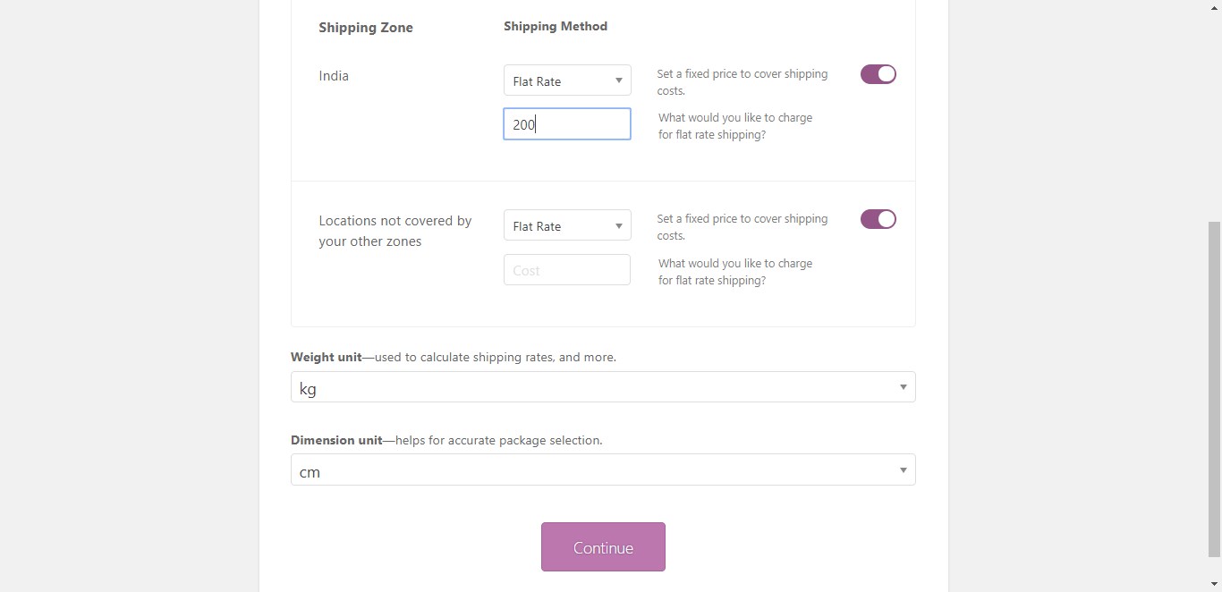1222x592 pixels.
Task: Click the Shipping Method column header
Action: click(x=555, y=26)
